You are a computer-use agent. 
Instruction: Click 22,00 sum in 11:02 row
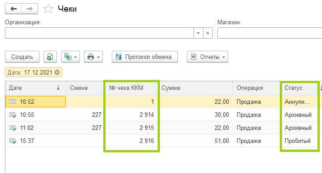pos(221,128)
